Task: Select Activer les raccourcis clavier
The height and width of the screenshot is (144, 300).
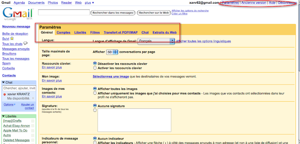Action: (95, 68)
